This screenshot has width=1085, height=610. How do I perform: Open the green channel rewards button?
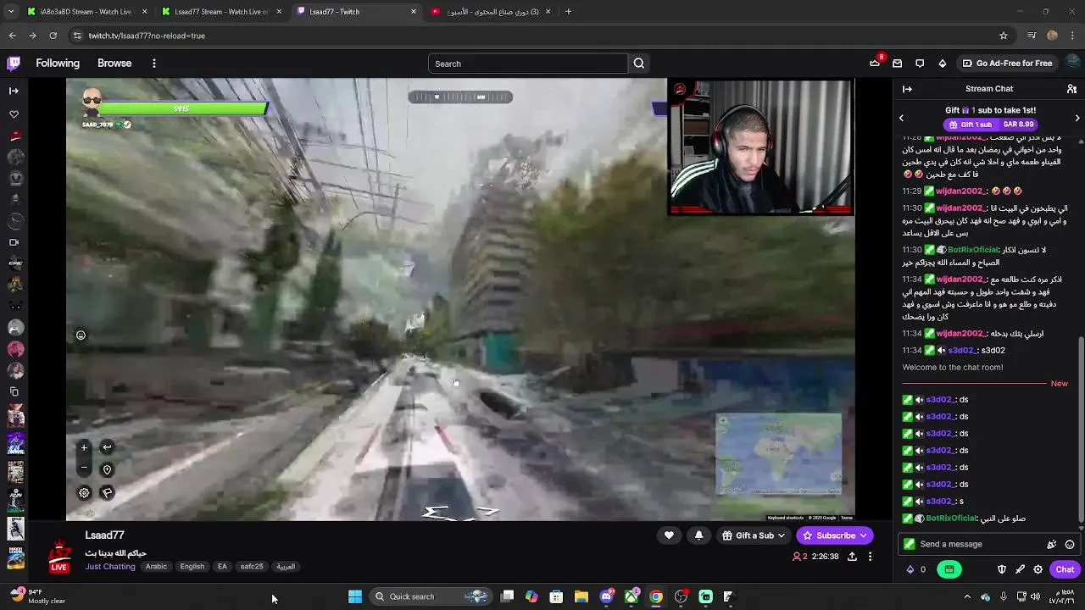pyautogui.click(x=949, y=569)
